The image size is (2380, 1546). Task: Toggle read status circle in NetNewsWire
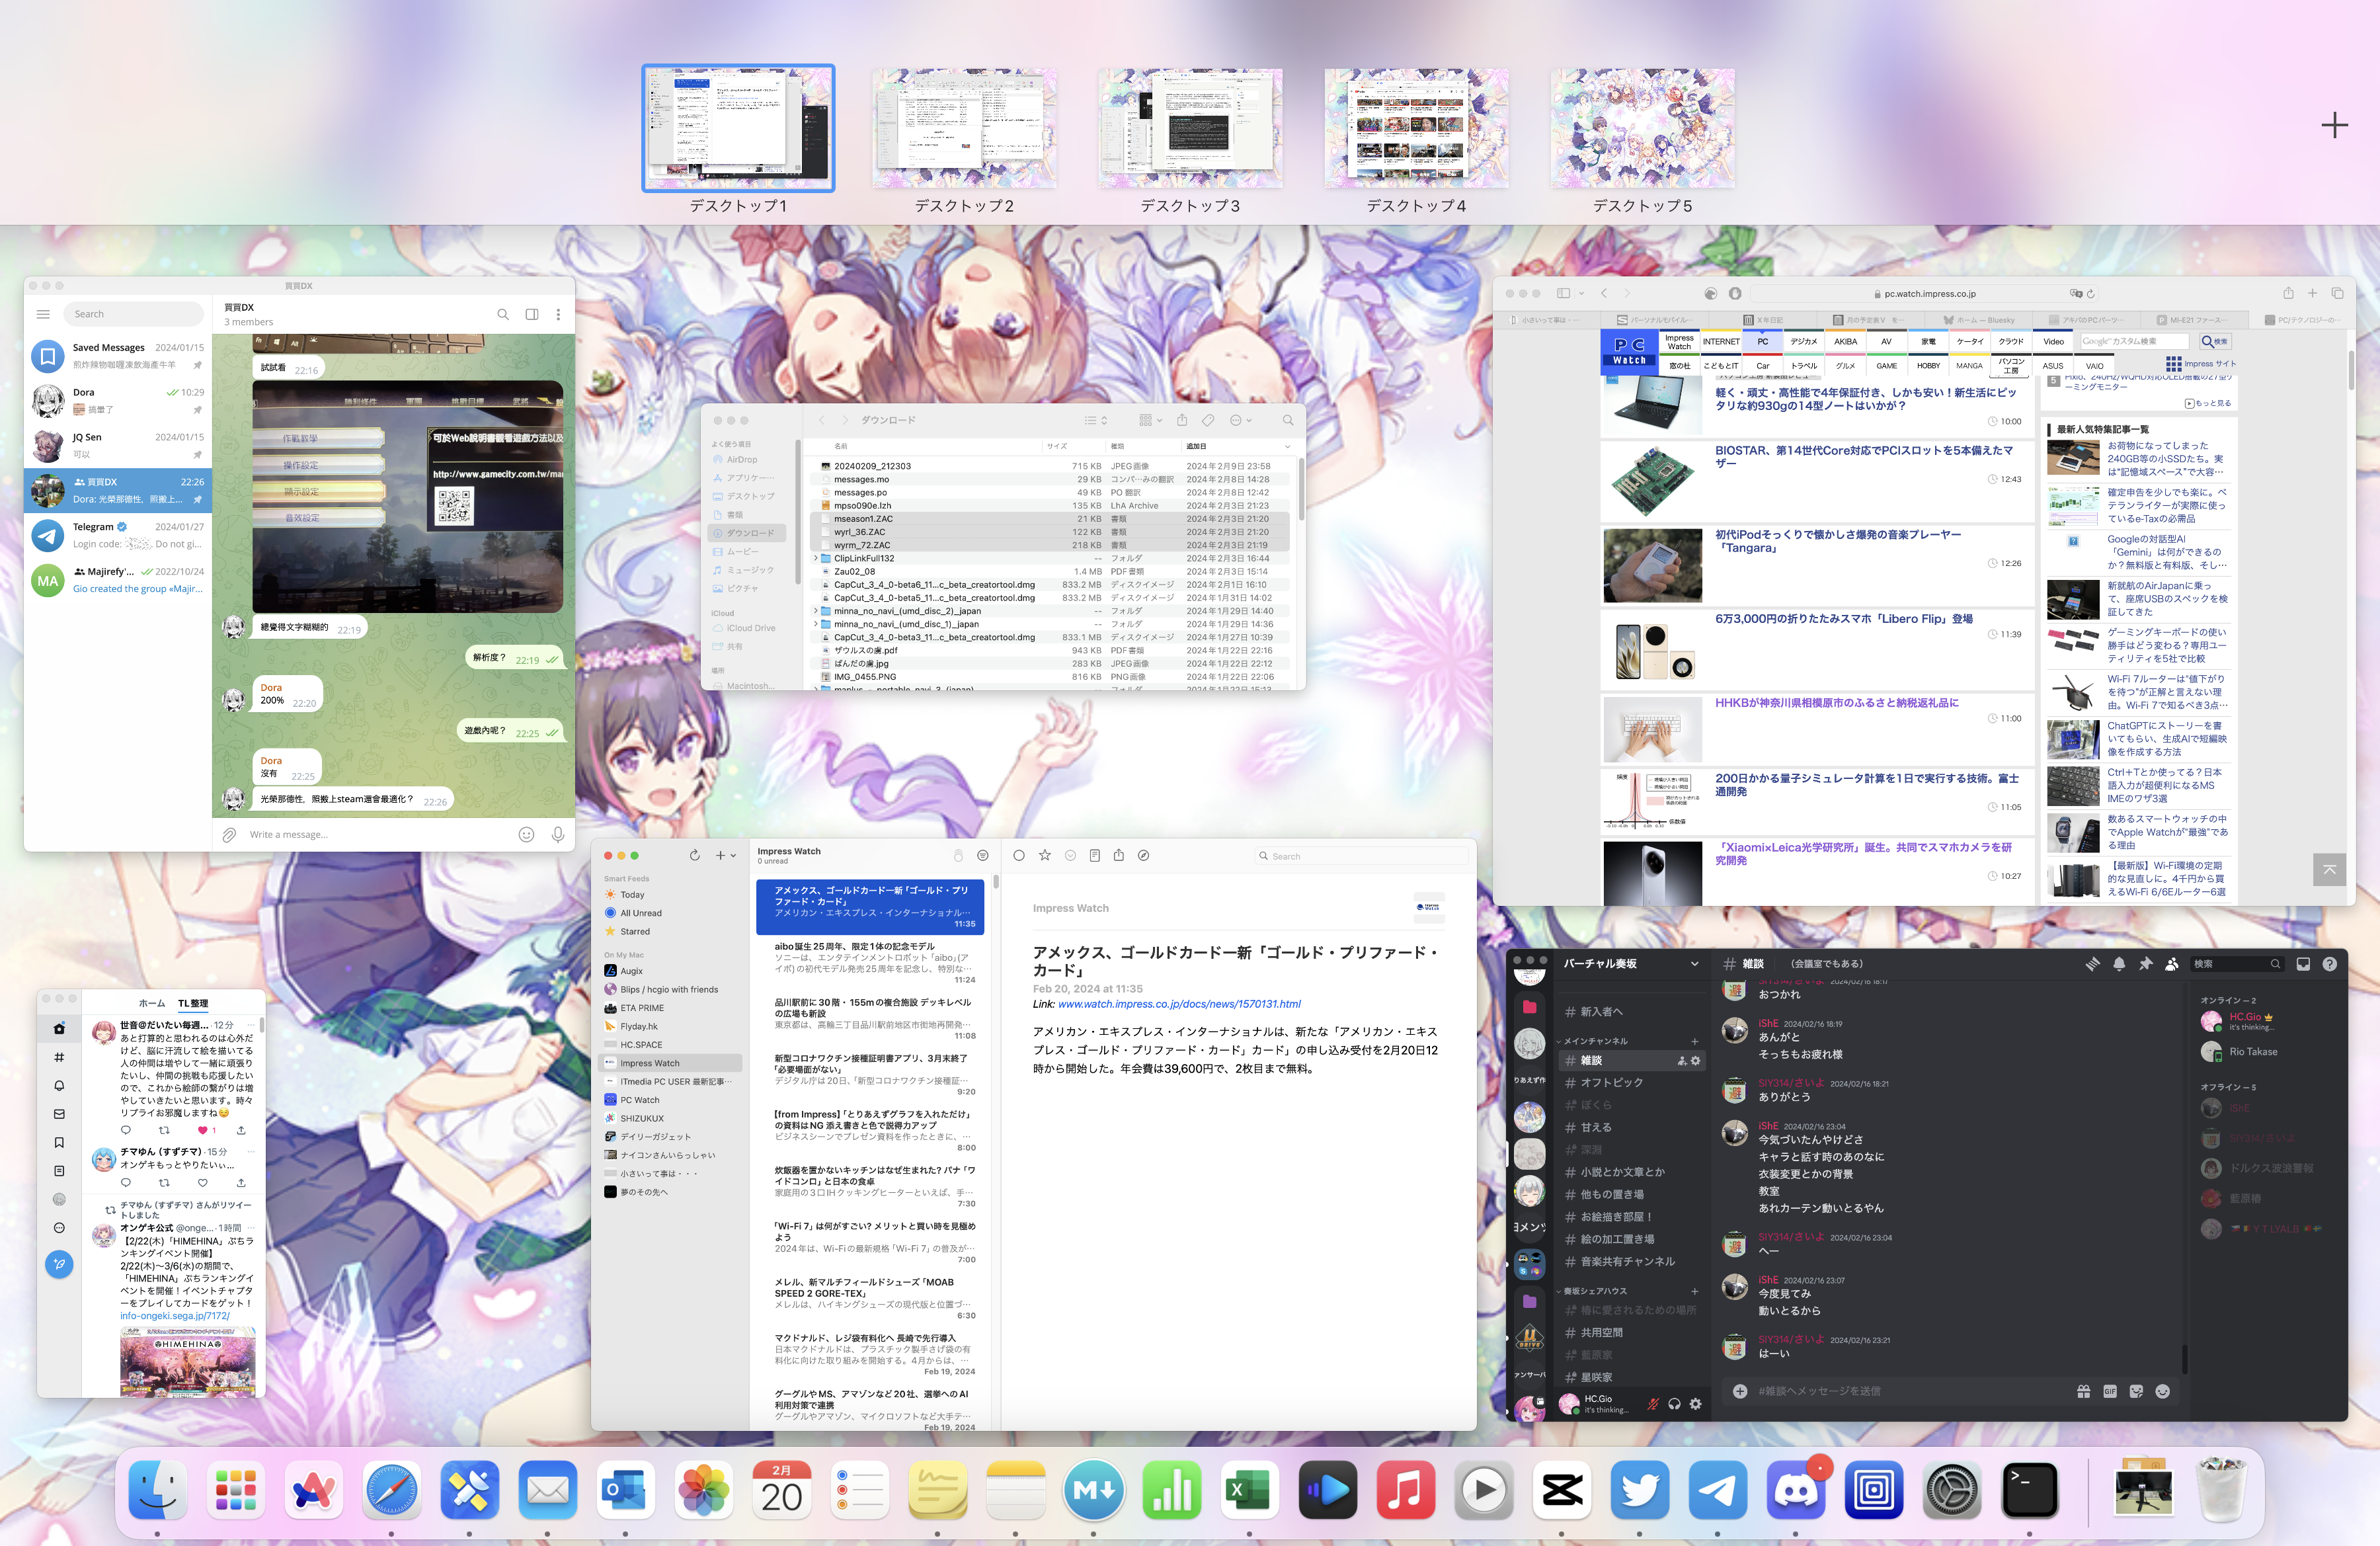1019,855
